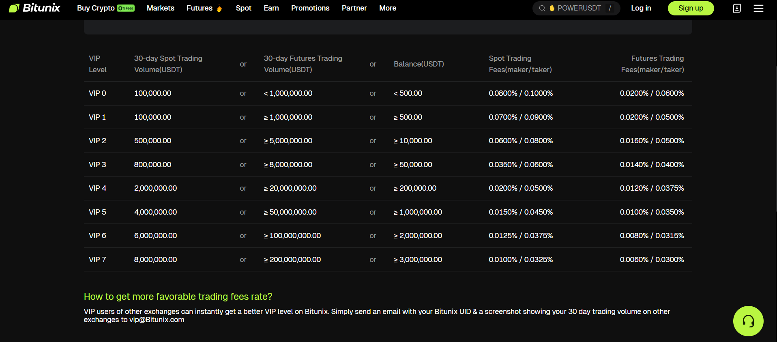777x342 pixels.
Task: Expand the Futures menu
Action: (200, 8)
